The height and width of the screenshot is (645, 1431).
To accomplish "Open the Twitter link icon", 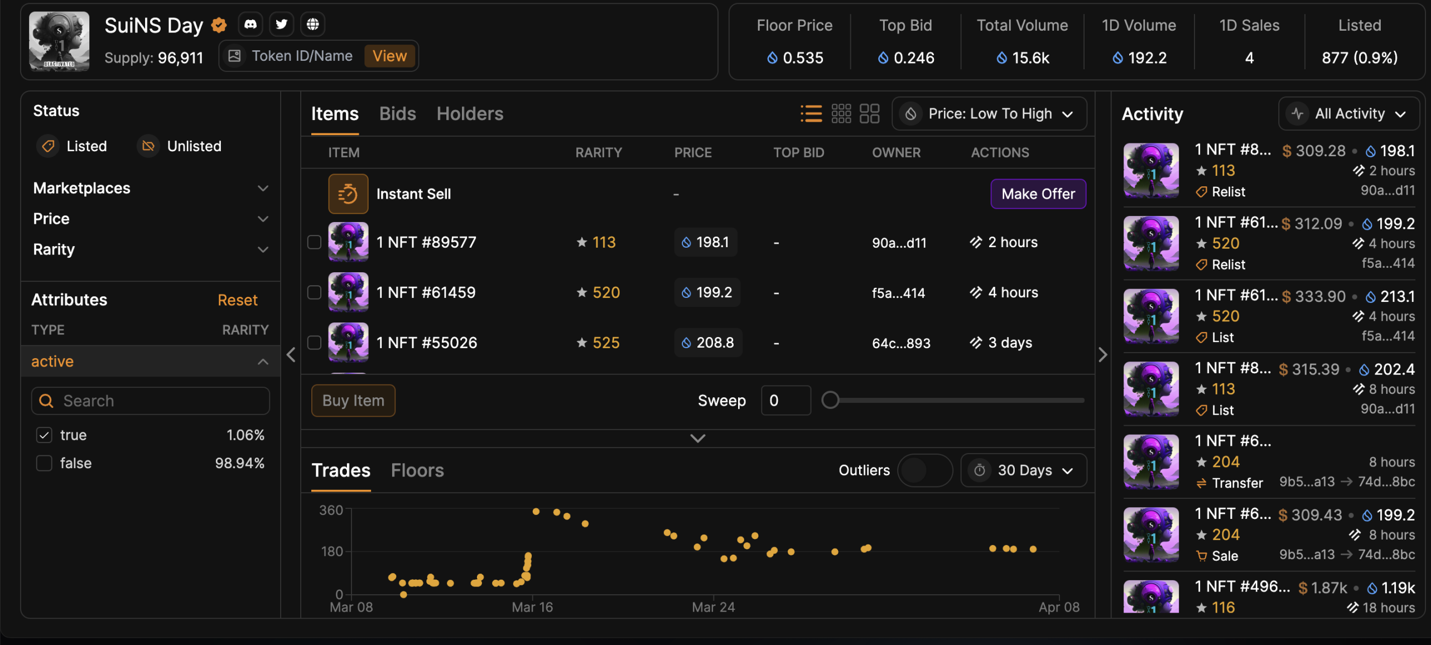I will tap(282, 24).
